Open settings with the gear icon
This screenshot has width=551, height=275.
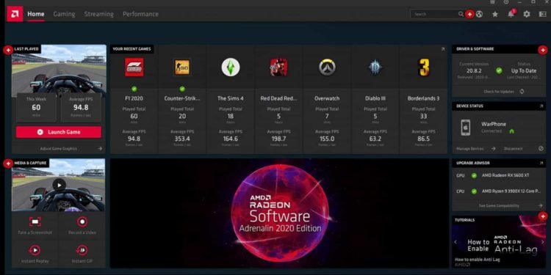[x=527, y=14]
